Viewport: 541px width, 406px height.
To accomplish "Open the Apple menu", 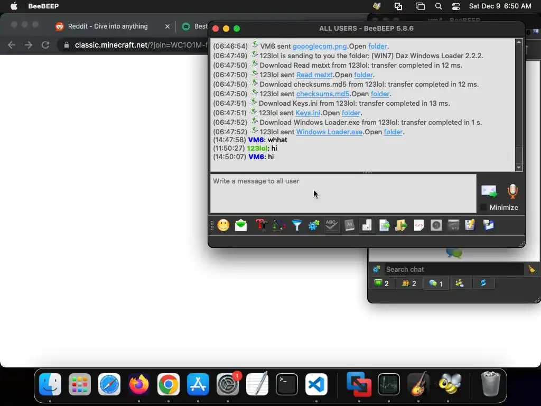I will [x=14, y=6].
